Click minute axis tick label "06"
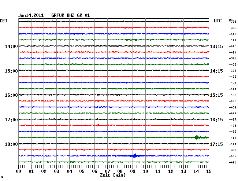The width and height of the screenshot is (238, 181). 94,171
